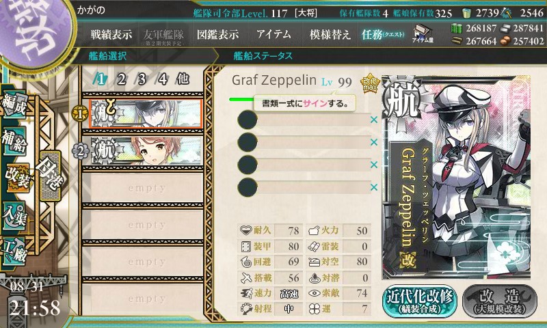The height and width of the screenshot is (328, 547).
Task: Open the 他 other ships tab
Action: [x=183, y=79]
